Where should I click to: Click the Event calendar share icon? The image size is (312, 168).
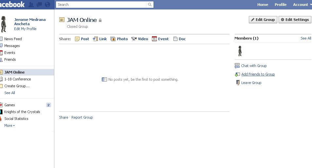point(154,39)
